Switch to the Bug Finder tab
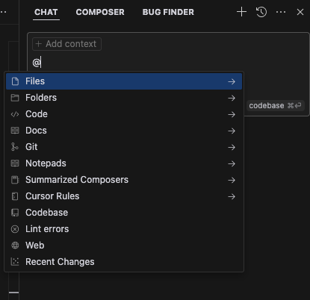This screenshot has height=300, width=310. [168, 12]
